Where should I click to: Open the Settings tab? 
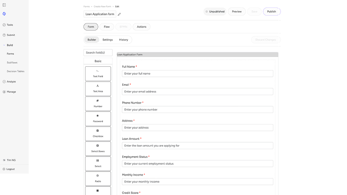tap(107, 40)
